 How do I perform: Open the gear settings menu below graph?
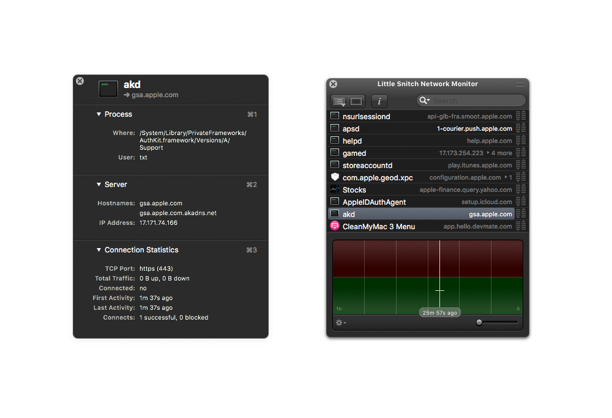point(341,323)
